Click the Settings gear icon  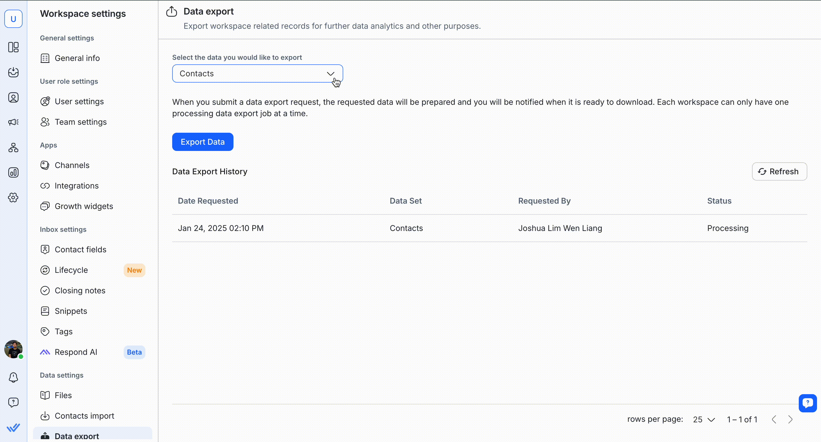click(13, 197)
